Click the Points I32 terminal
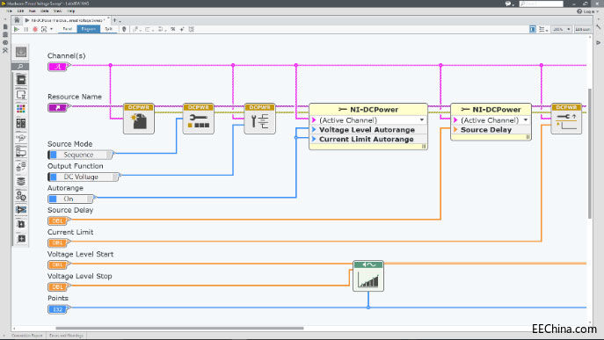The width and height of the screenshot is (604, 340). 59,309
